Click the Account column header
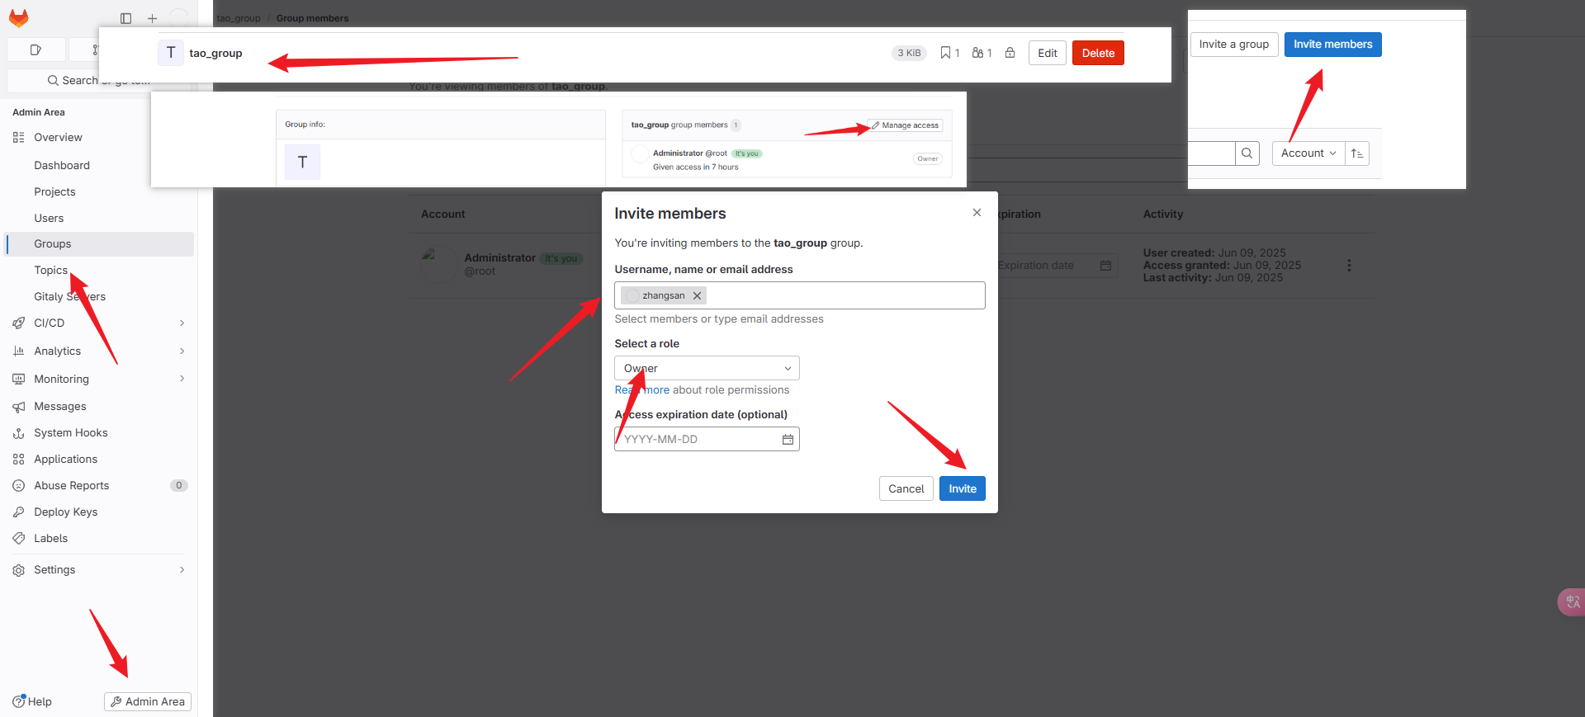 (443, 215)
